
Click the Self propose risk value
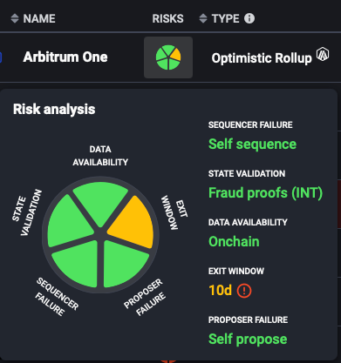(x=248, y=339)
